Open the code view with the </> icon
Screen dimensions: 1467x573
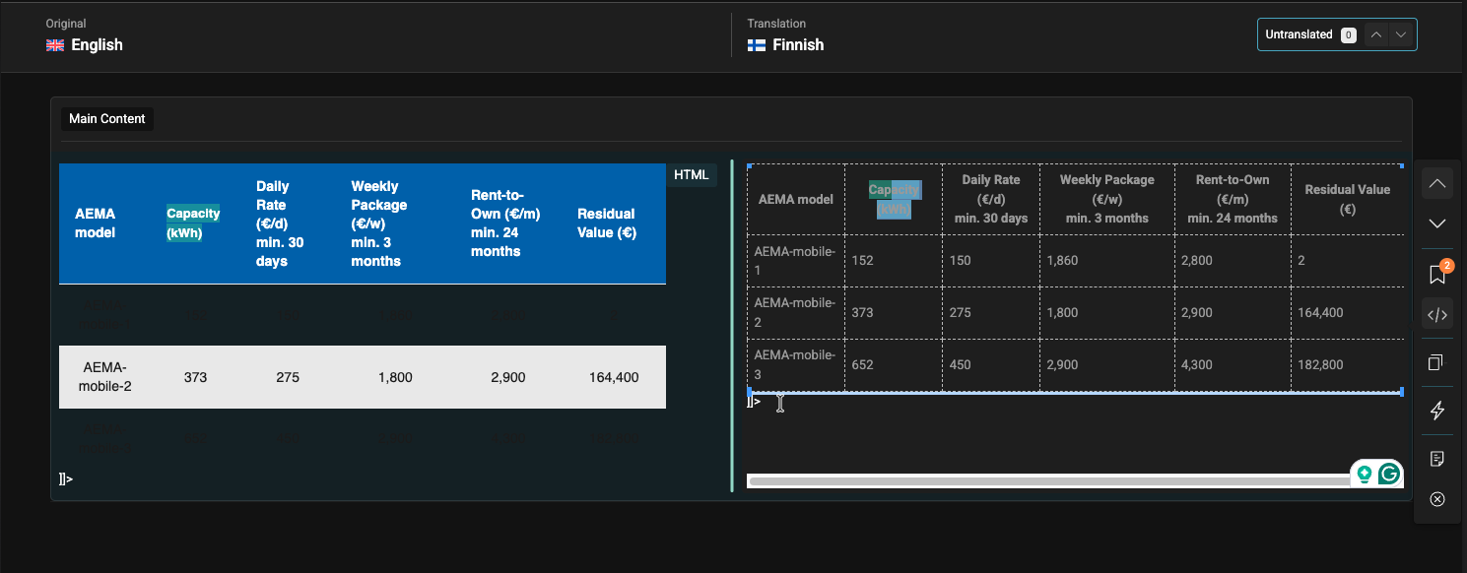[1437, 313]
